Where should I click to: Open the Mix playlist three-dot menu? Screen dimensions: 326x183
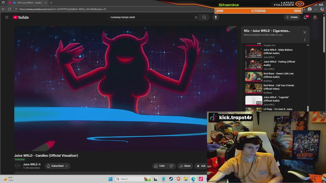(305, 40)
